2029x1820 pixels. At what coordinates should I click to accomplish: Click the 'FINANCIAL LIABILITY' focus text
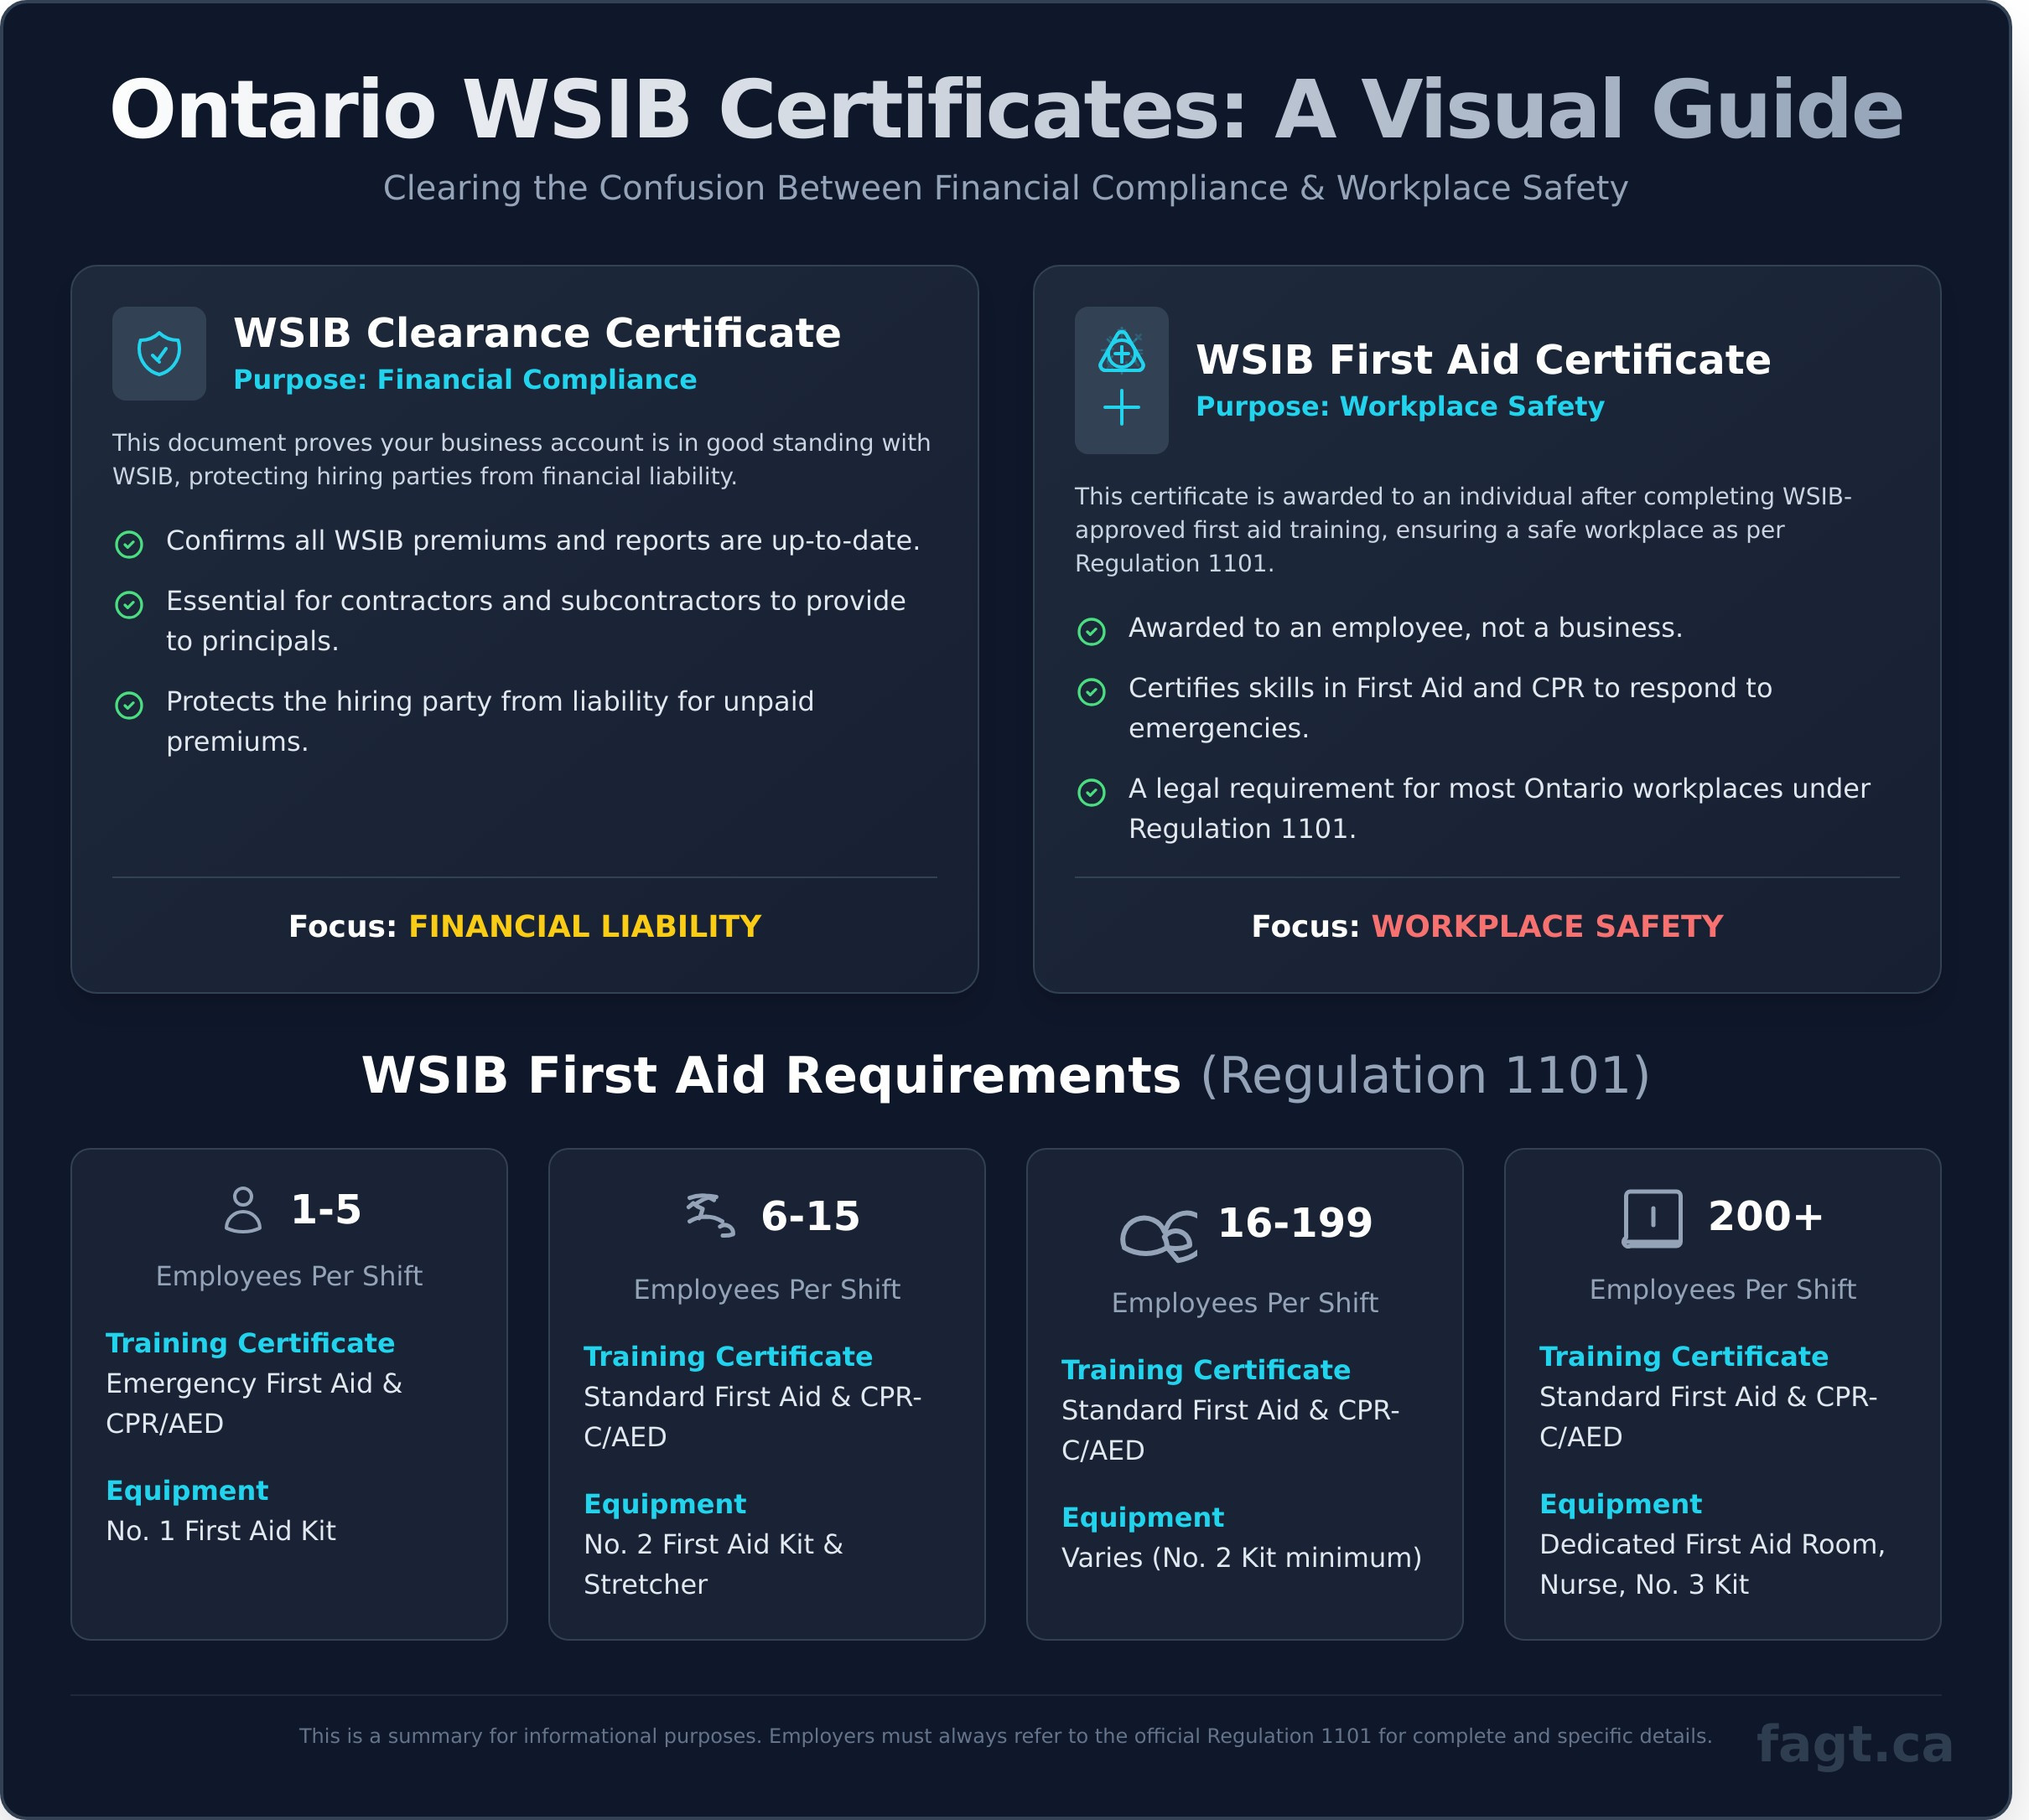584,927
